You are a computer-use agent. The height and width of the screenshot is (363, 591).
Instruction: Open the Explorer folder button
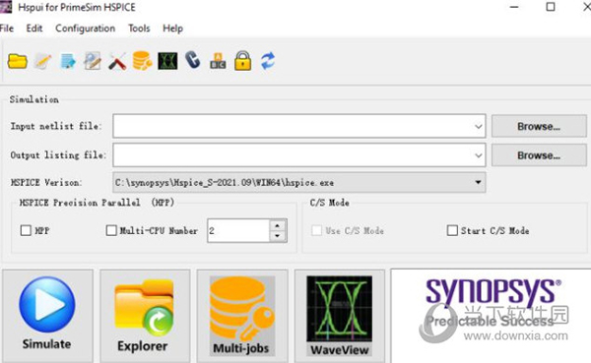pyautogui.click(x=145, y=316)
